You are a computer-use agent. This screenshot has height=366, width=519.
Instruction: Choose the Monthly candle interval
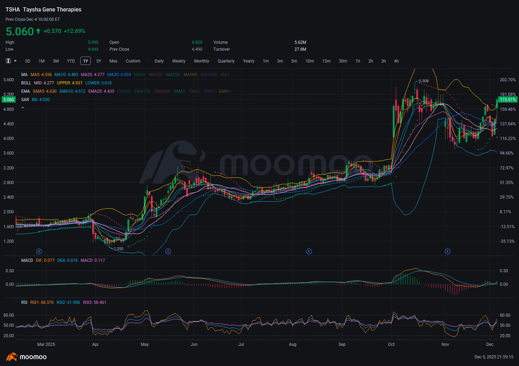coord(202,61)
